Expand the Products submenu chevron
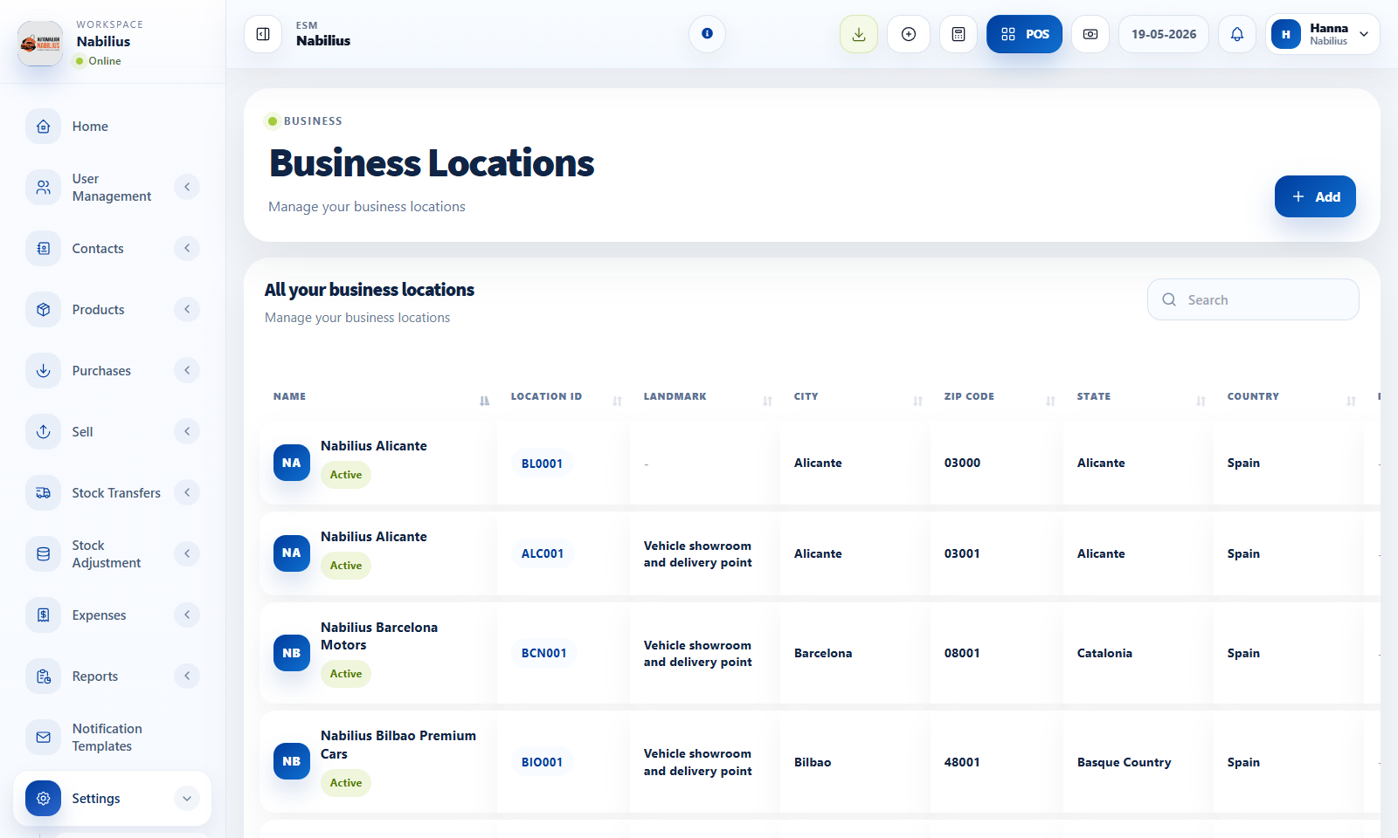Image resolution: width=1398 pixels, height=838 pixels. [187, 309]
